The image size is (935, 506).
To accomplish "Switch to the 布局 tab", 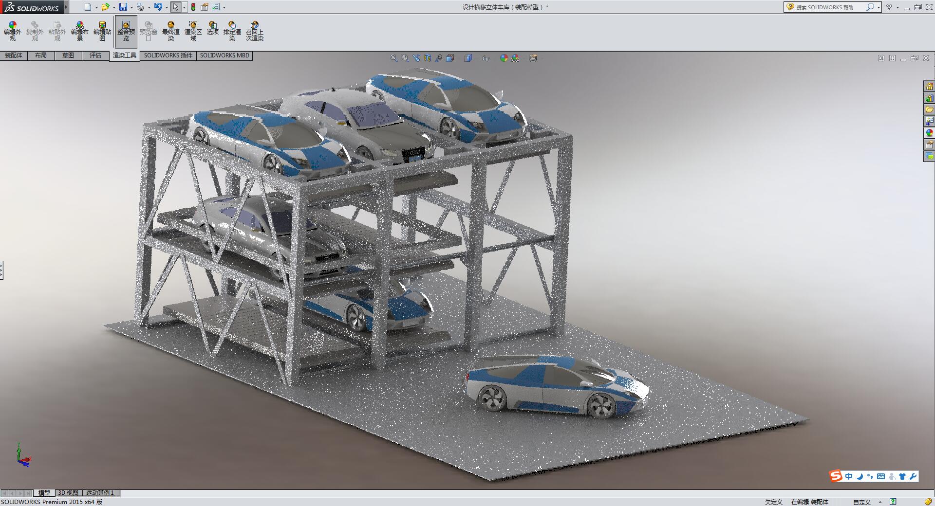I will pyautogui.click(x=41, y=55).
